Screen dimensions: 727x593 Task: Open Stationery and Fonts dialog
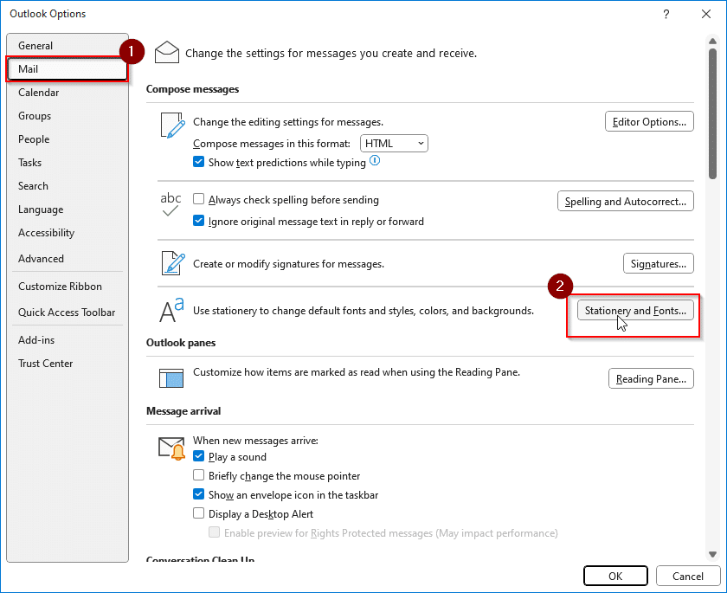(635, 310)
